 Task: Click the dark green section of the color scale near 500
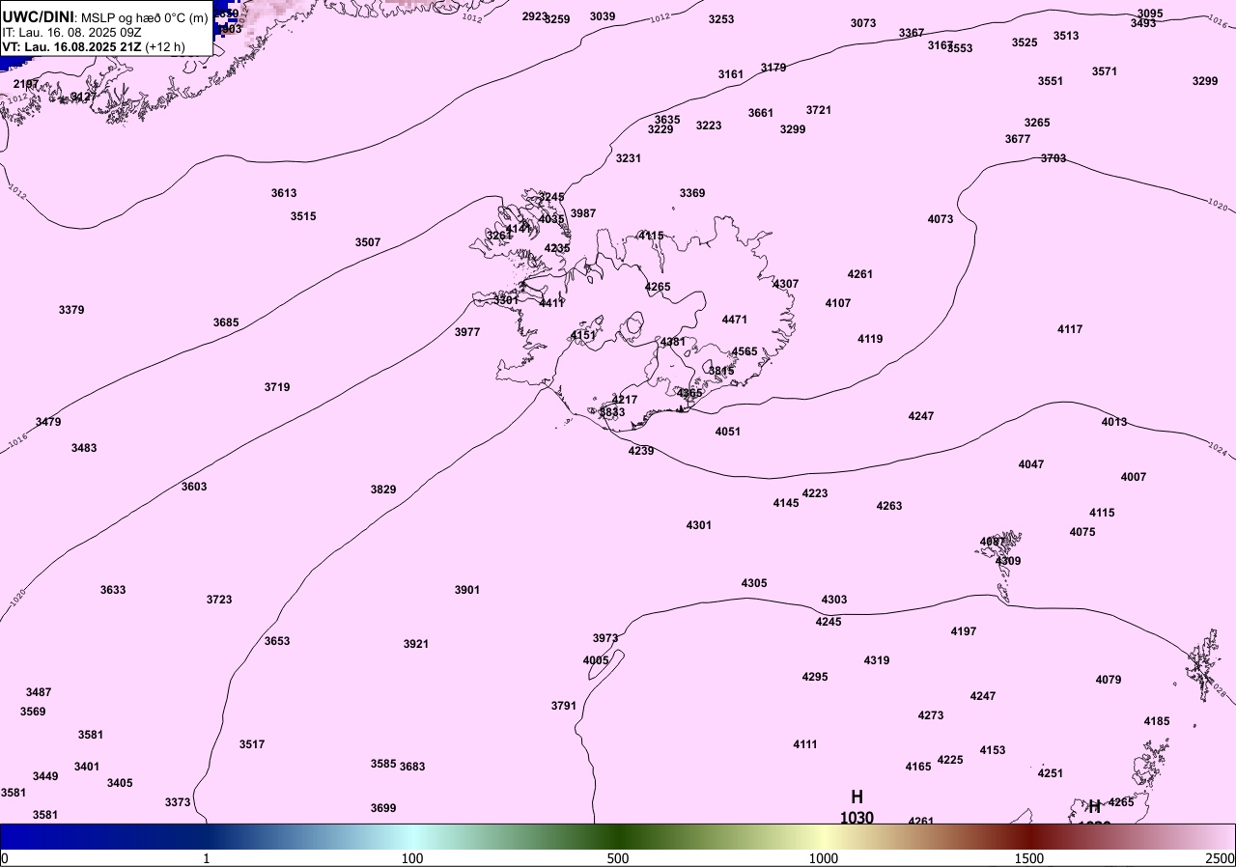pos(618,836)
